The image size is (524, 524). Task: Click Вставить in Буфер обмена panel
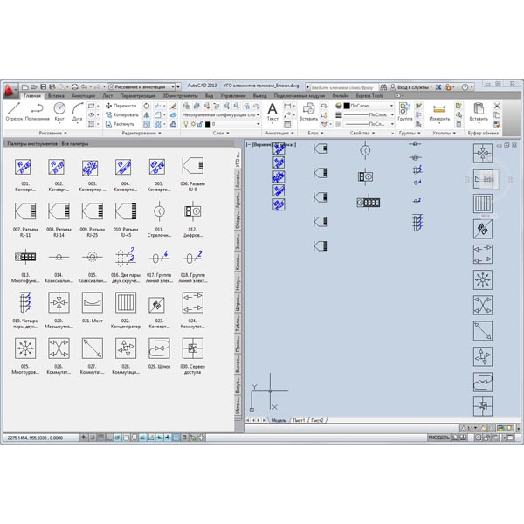click(479, 112)
